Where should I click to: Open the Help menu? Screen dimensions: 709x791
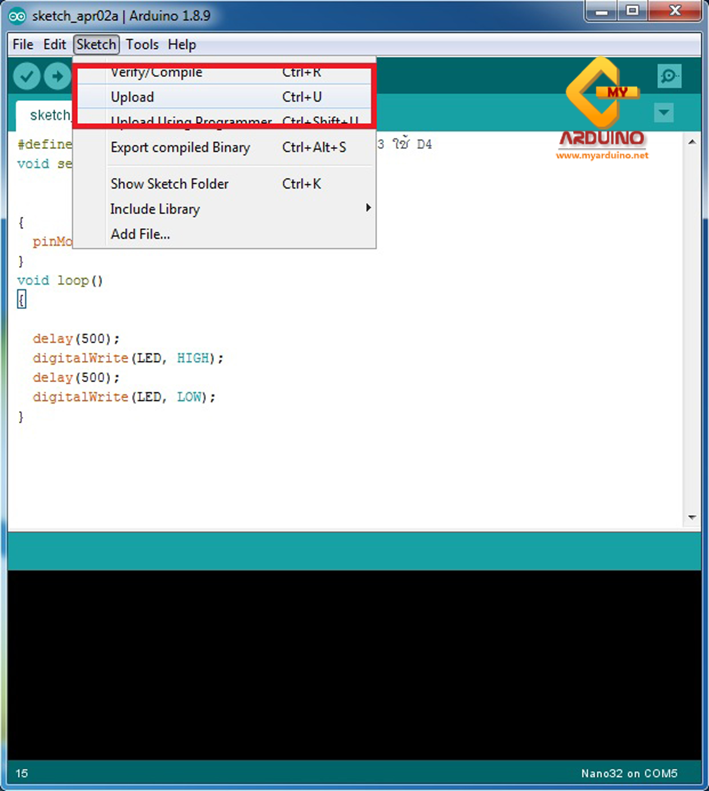[x=182, y=45]
